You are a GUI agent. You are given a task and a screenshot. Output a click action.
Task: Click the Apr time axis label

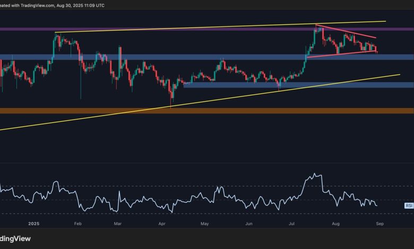point(162,224)
